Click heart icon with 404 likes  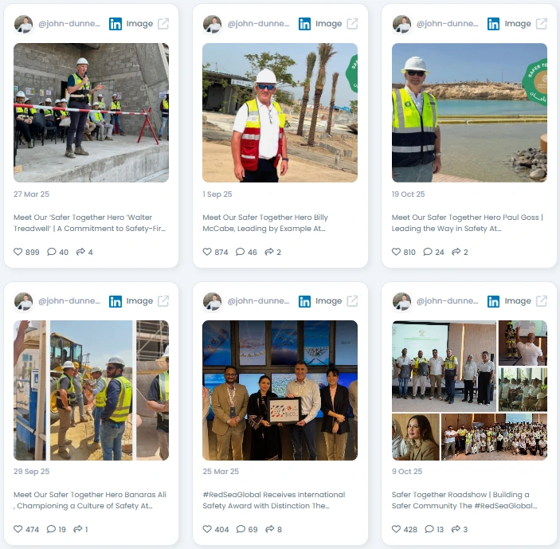(207, 529)
